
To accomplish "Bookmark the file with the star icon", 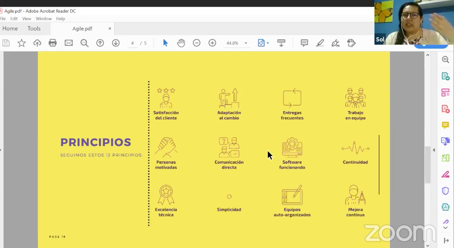I will (x=22, y=43).
